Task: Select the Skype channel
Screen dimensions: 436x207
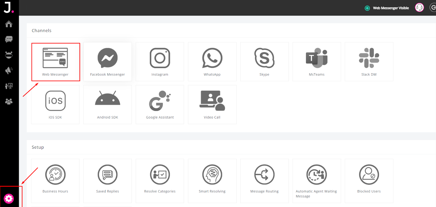Action: (x=264, y=62)
